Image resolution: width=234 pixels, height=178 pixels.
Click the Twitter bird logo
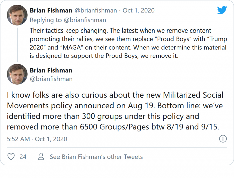coord(222,10)
